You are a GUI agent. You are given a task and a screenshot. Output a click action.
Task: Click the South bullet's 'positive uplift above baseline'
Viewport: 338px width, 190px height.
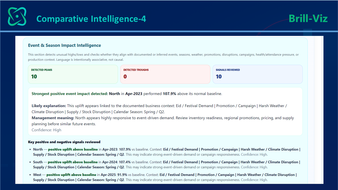73,162
